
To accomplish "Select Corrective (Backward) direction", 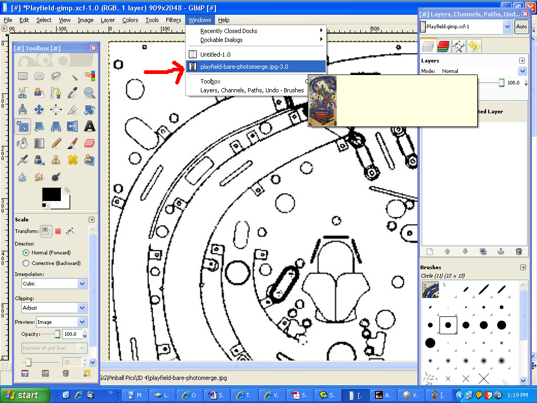I will click(x=26, y=263).
